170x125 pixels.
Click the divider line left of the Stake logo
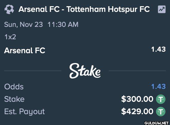33,71
